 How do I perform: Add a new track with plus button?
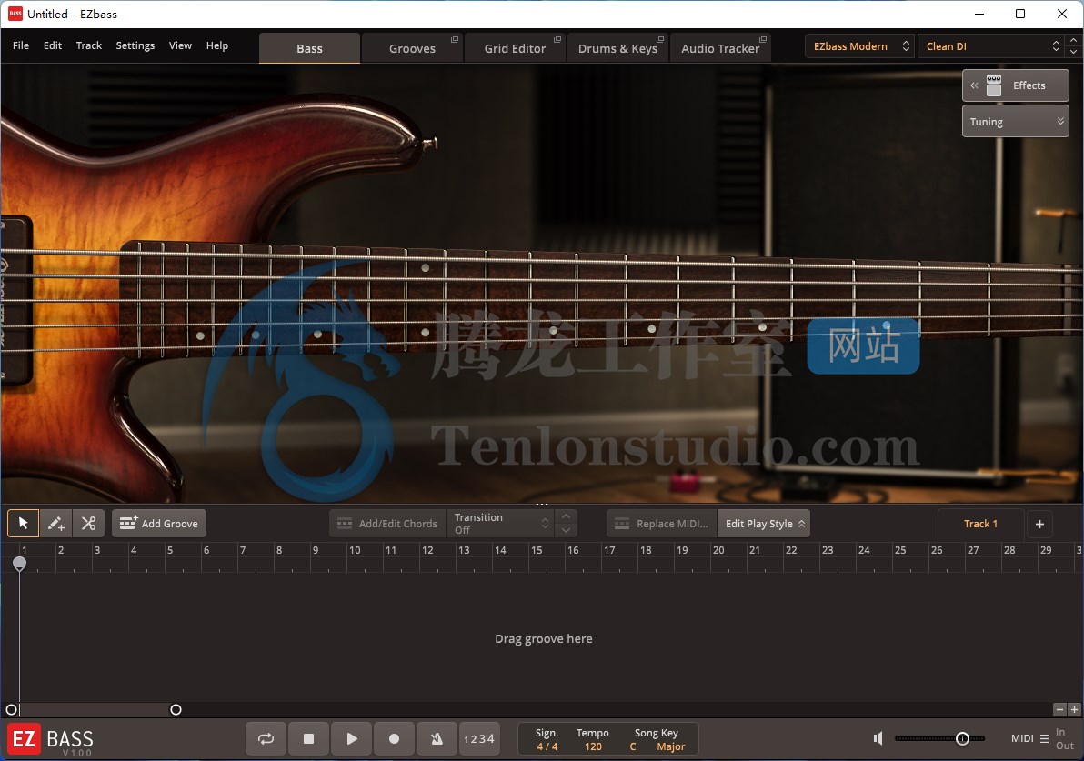[x=1039, y=523]
